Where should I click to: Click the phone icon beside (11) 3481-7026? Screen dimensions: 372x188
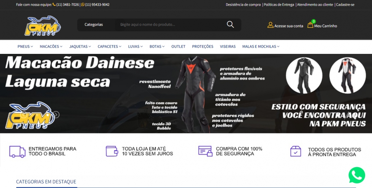click(x=54, y=4)
